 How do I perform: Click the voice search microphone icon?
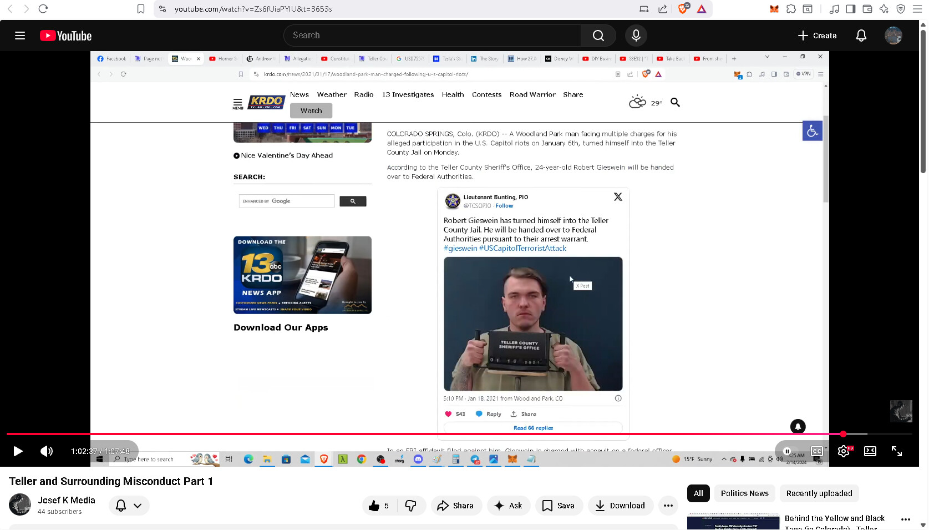pos(636,36)
